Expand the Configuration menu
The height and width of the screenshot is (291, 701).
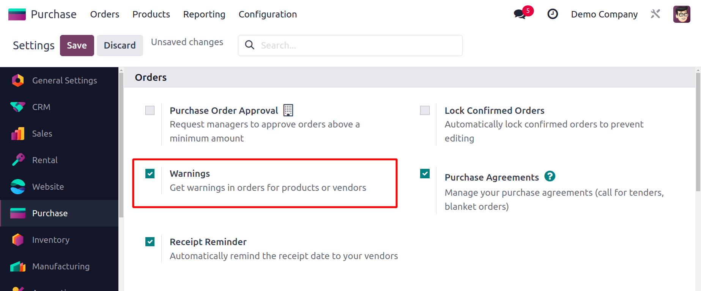268,14
